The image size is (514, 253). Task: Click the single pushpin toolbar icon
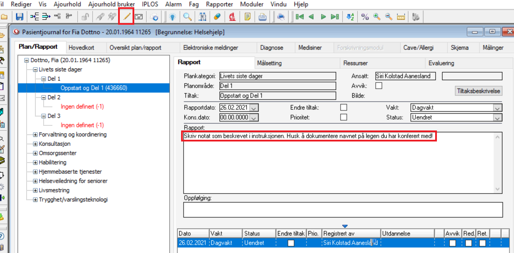100,17
